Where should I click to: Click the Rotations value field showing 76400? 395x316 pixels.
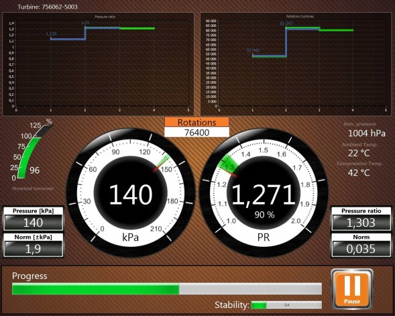pyautogui.click(x=196, y=132)
